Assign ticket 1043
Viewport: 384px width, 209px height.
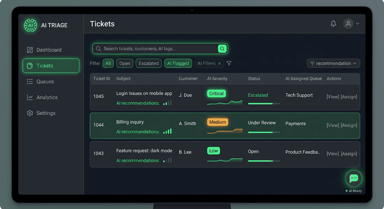[349, 154]
